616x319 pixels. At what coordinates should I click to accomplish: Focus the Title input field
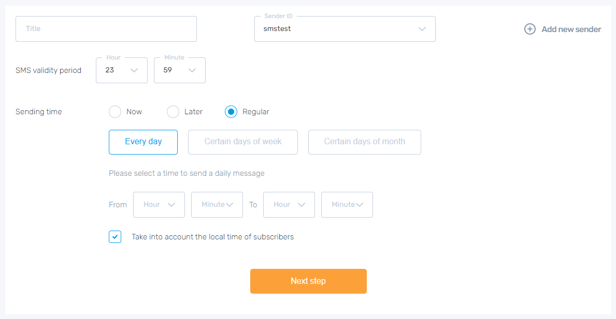[x=106, y=29]
